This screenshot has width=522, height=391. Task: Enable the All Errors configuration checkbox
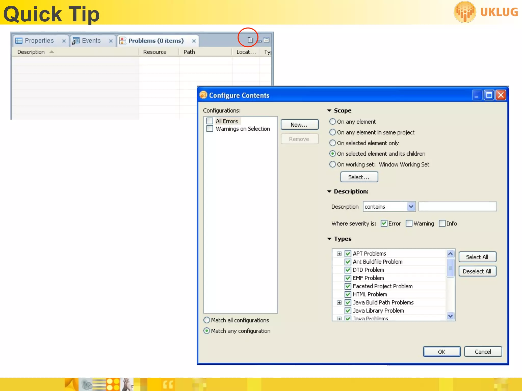(x=210, y=121)
